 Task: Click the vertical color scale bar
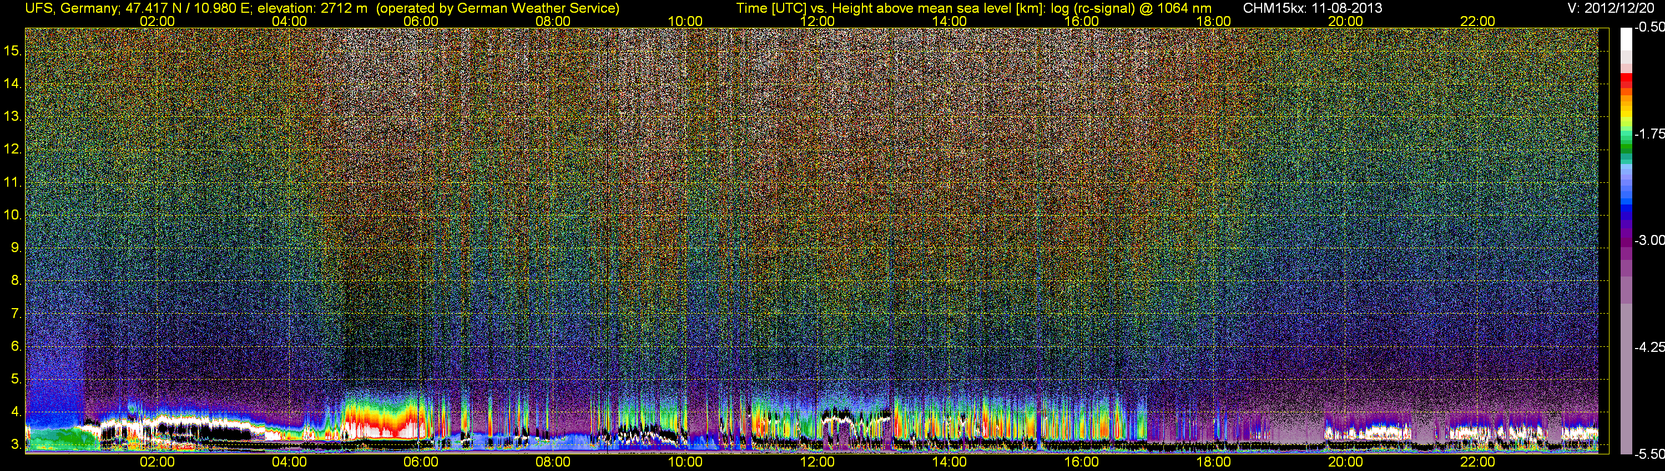coord(1626,240)
